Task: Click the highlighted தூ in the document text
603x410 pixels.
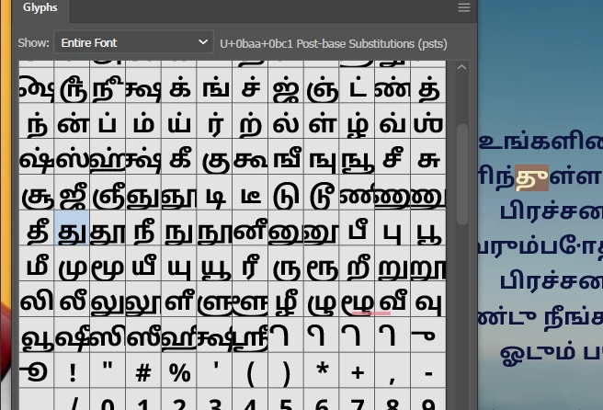Action: click(x=532, y=177)
